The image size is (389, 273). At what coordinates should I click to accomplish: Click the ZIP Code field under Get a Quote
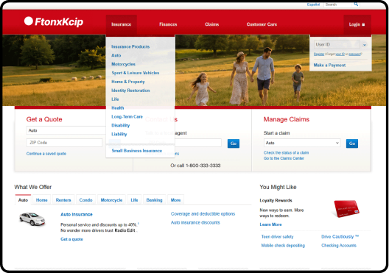[64, 143]
